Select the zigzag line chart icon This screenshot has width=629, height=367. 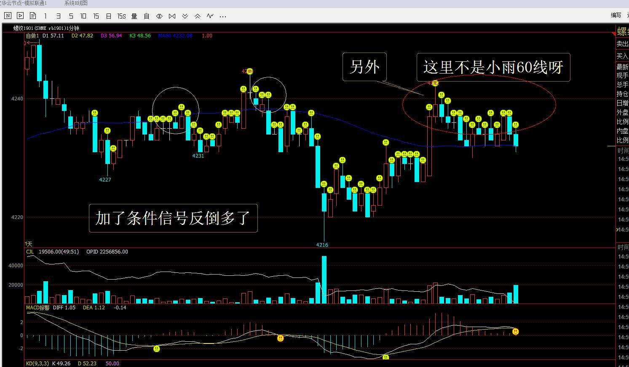[210, 16]
